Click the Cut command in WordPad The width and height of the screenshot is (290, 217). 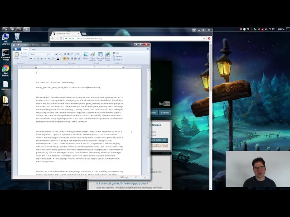24,53
